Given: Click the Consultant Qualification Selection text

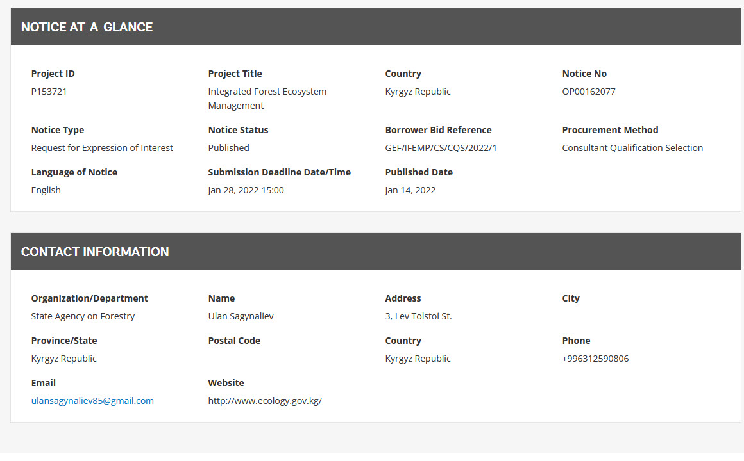Looking at the screenshot, I should click(x=632, y=148).
